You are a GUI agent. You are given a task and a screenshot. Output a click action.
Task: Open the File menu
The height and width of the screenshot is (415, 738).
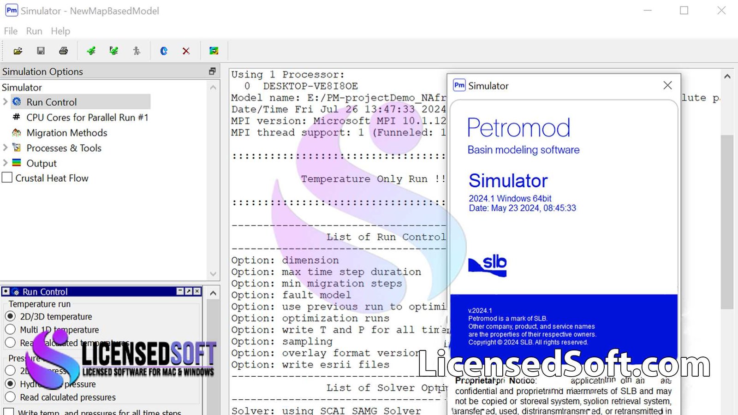(11, 31)
